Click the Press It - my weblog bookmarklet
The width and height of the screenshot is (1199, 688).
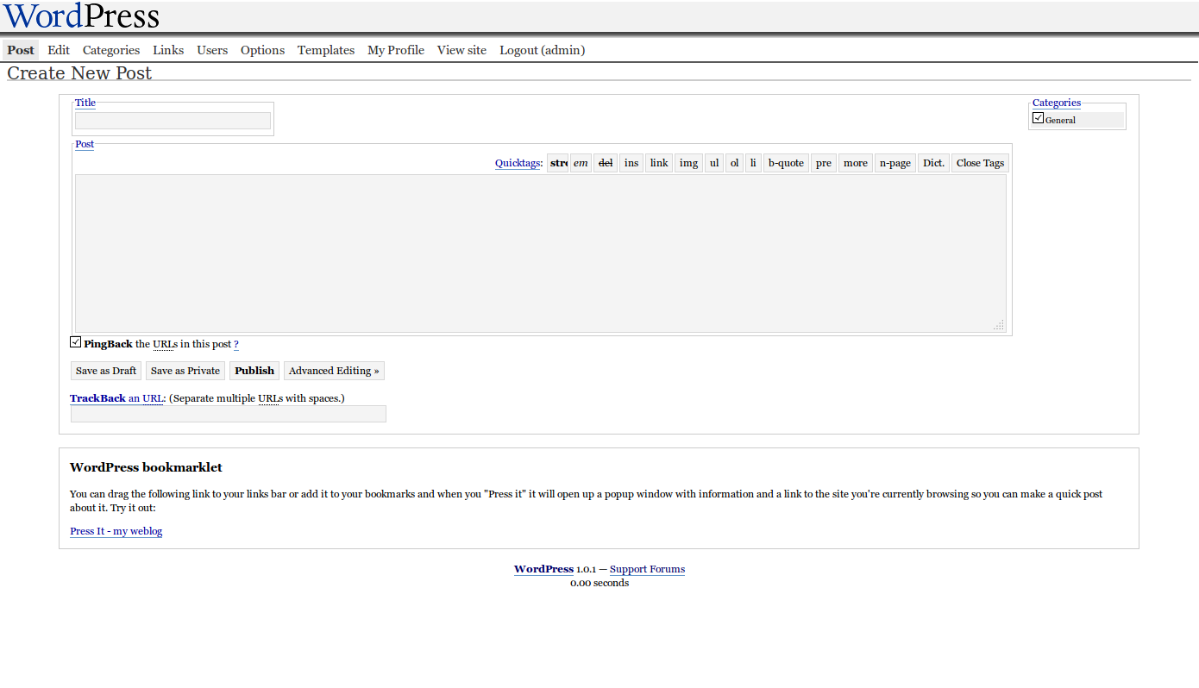point(116,531)
